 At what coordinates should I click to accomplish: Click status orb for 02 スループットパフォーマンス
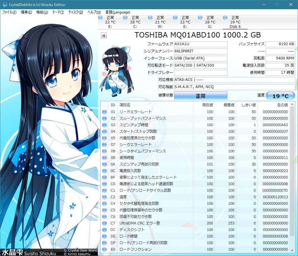(x=104, y=118)
